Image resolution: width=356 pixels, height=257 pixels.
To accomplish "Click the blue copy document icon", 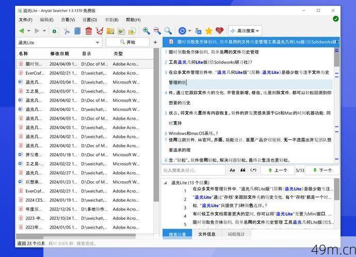I will pyautogui.click(x=78, y=31).
